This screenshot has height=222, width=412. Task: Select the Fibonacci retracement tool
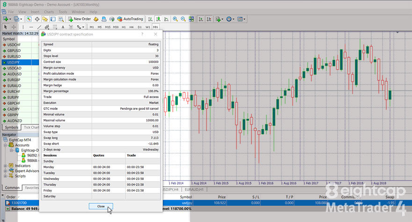(55, 27)
